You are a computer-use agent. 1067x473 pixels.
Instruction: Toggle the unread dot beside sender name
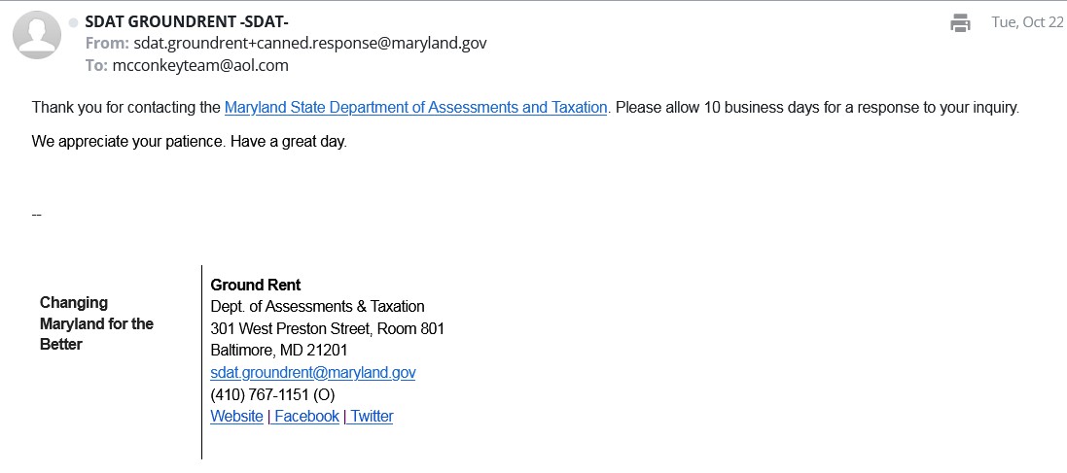73,22
